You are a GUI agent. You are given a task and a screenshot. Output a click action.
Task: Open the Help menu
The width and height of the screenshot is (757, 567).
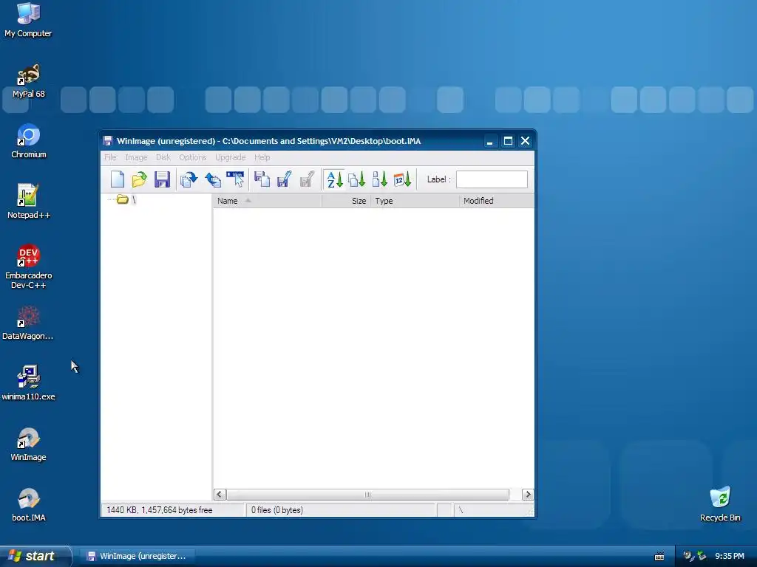pyautogui.click(x=262, y=157)
